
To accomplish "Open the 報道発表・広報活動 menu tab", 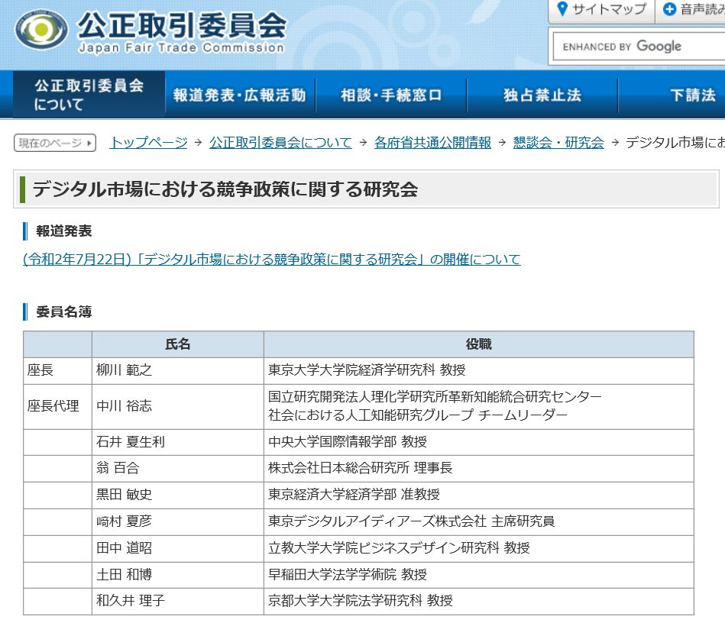I will (x=240, y=95).
